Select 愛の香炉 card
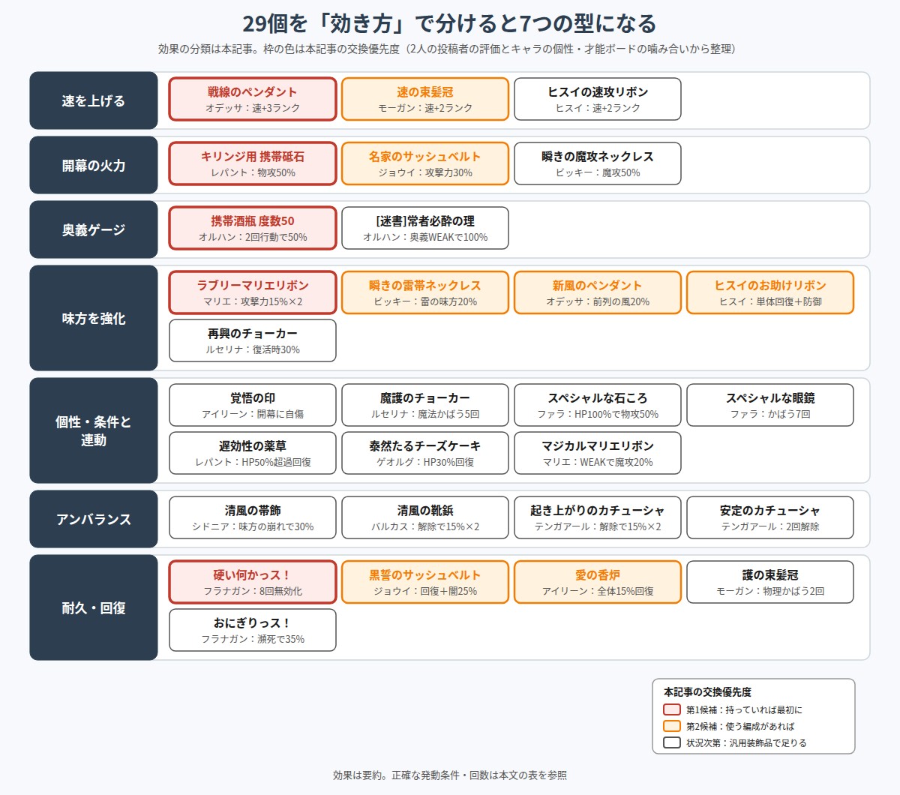 [598, 582]
